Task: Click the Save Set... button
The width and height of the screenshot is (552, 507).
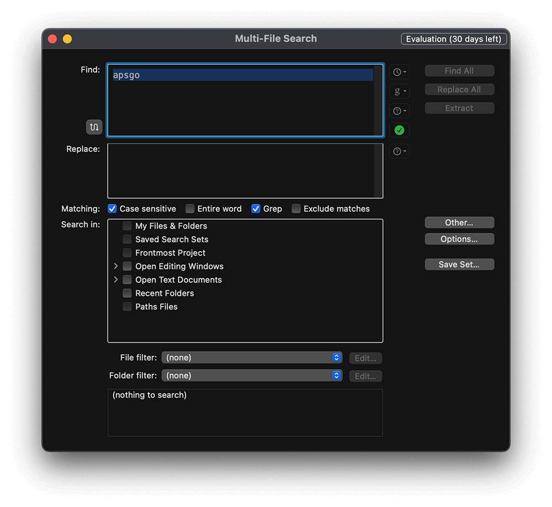Action: (x=459, y=264)
